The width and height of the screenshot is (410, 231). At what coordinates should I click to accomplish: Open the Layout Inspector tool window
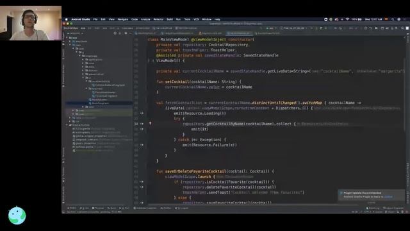pyautogui.click(x=393, y=208)
